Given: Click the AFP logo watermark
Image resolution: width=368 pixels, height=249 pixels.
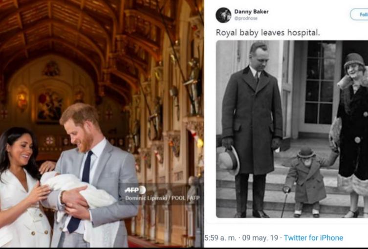Looking at the screenshot, I should pyautogui.click(x=134, y=190).
